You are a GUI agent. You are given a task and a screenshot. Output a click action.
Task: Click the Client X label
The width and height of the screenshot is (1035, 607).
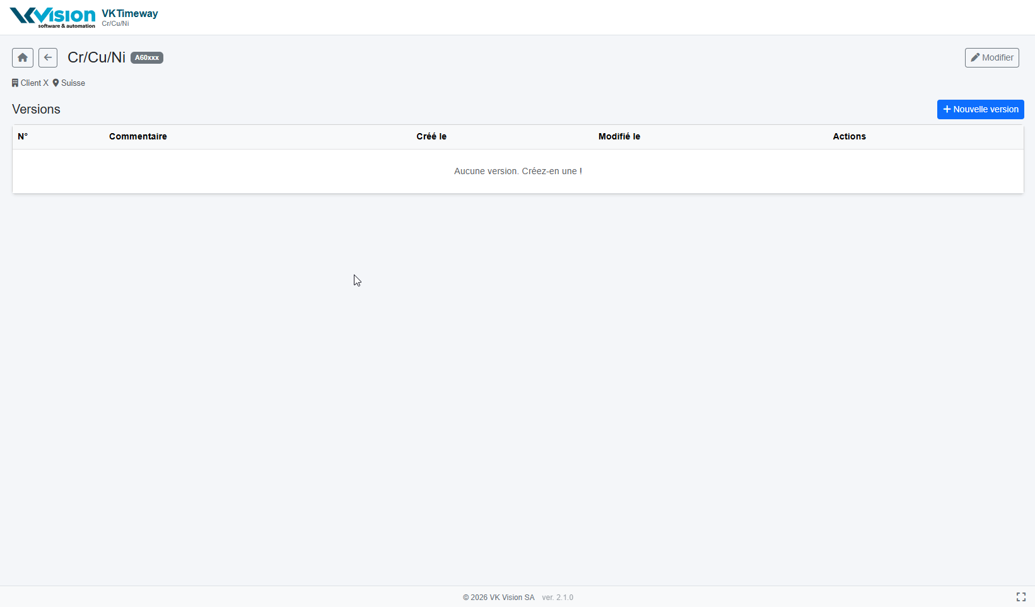(x=35, y=83)
